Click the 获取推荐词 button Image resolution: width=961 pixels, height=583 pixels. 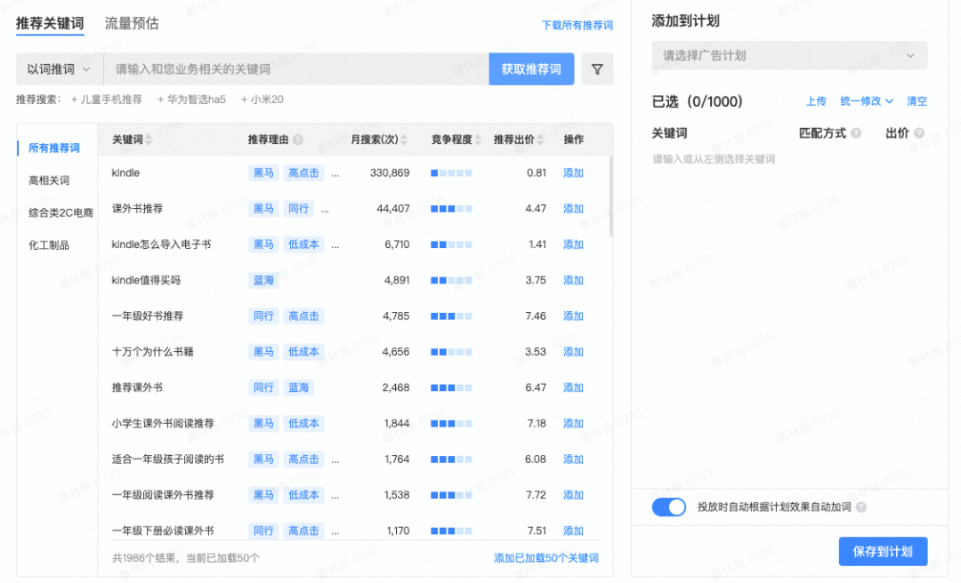pyautogui.click(x=531, y=69)
